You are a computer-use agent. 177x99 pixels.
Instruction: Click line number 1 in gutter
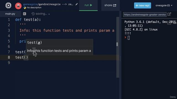pyautogui.click(x=9, y=20)
